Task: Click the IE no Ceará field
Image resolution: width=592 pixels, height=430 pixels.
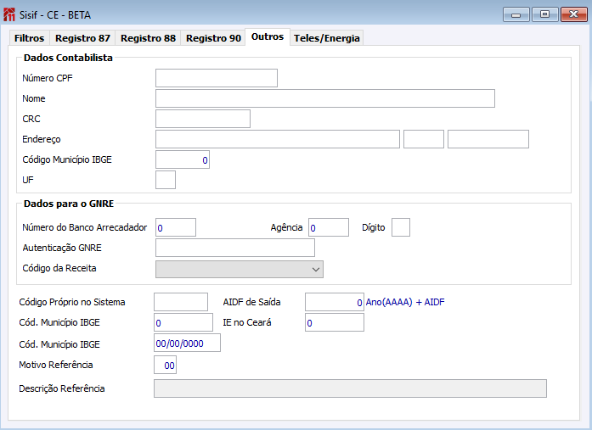Action: coord(335,322)
